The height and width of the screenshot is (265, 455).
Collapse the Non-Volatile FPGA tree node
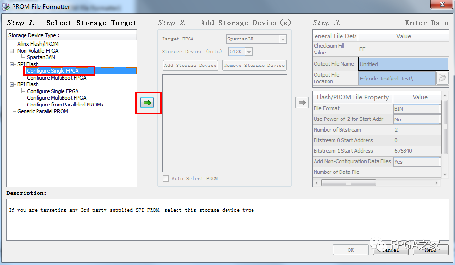pos(12,51)
